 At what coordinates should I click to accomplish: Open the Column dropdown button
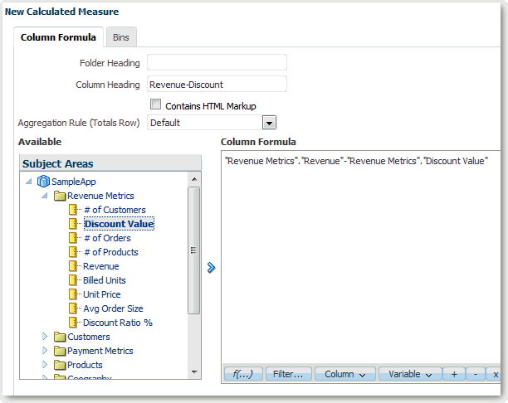click(344, 375)
